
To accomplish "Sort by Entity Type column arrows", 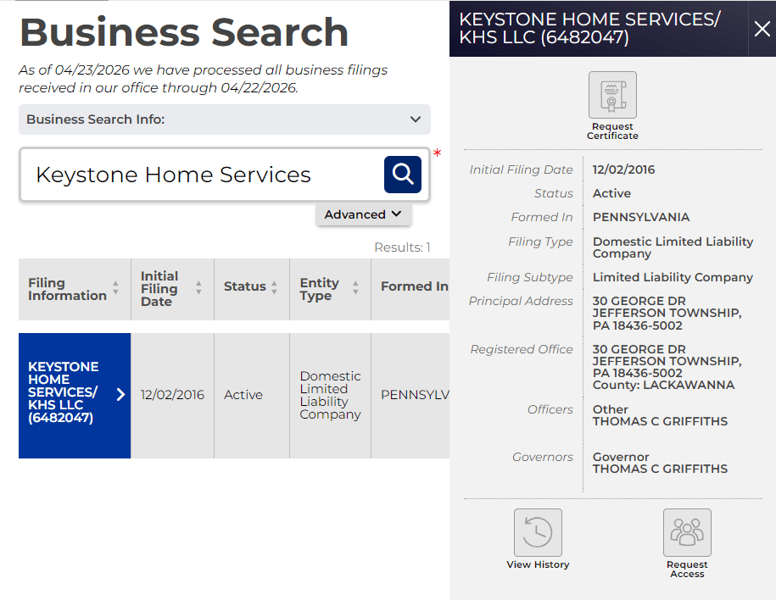I will coord(355,288).
